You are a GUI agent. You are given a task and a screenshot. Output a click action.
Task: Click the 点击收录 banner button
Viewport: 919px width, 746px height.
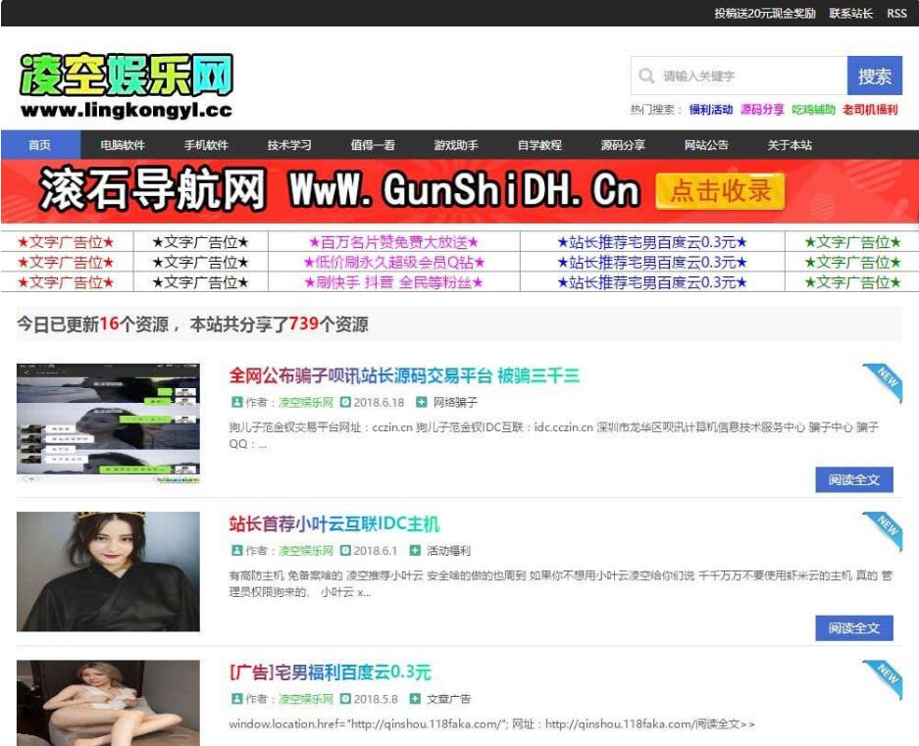pos(721,191)
